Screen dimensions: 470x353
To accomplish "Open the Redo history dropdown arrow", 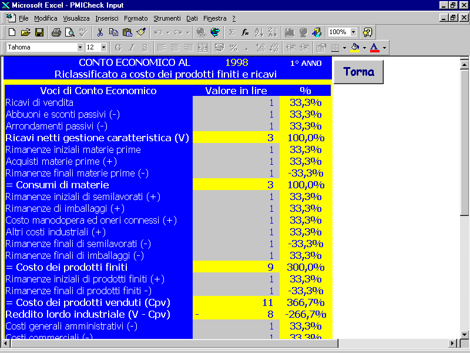I will (187, 32).
